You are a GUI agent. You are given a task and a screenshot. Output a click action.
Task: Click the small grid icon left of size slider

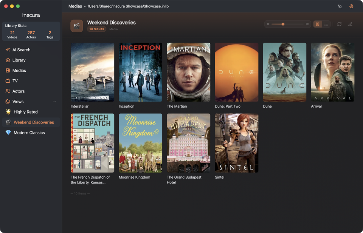[268, 24]
